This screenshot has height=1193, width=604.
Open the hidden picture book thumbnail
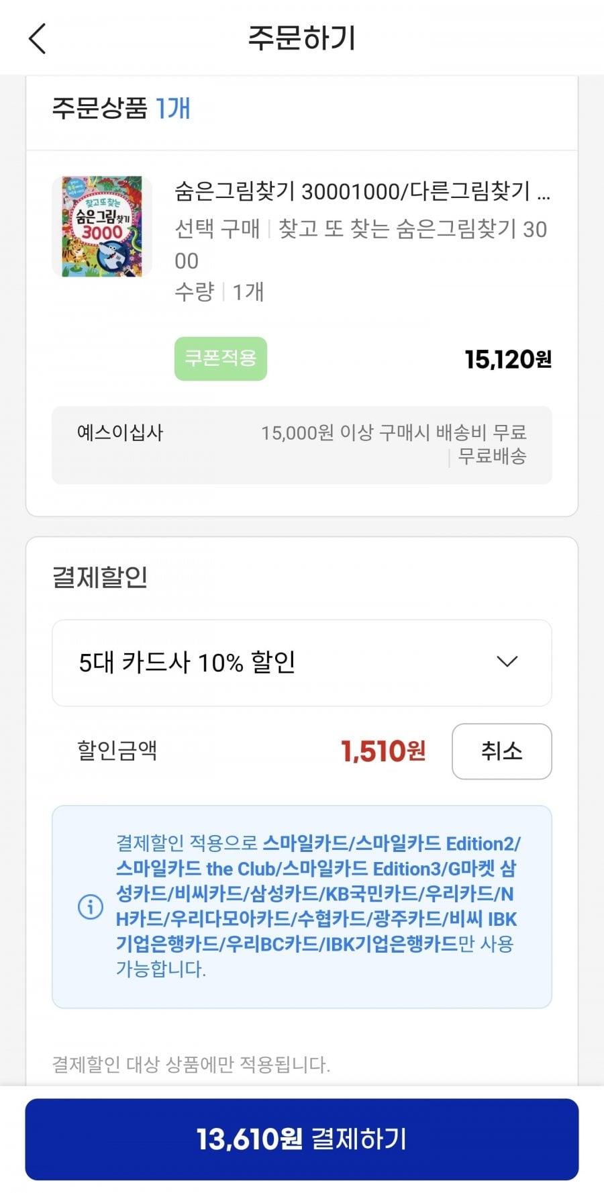tap(102, 226)
